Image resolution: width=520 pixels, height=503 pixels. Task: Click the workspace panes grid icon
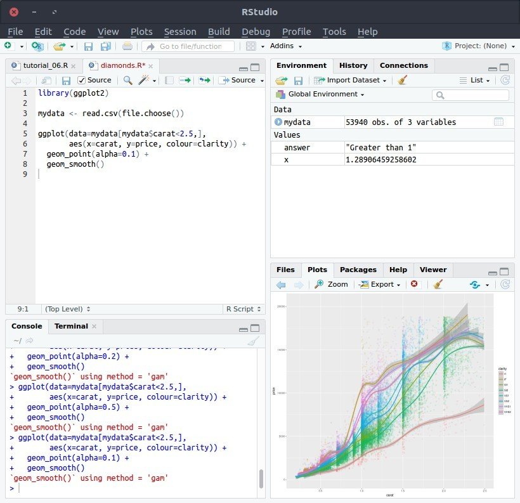[251, 46]
